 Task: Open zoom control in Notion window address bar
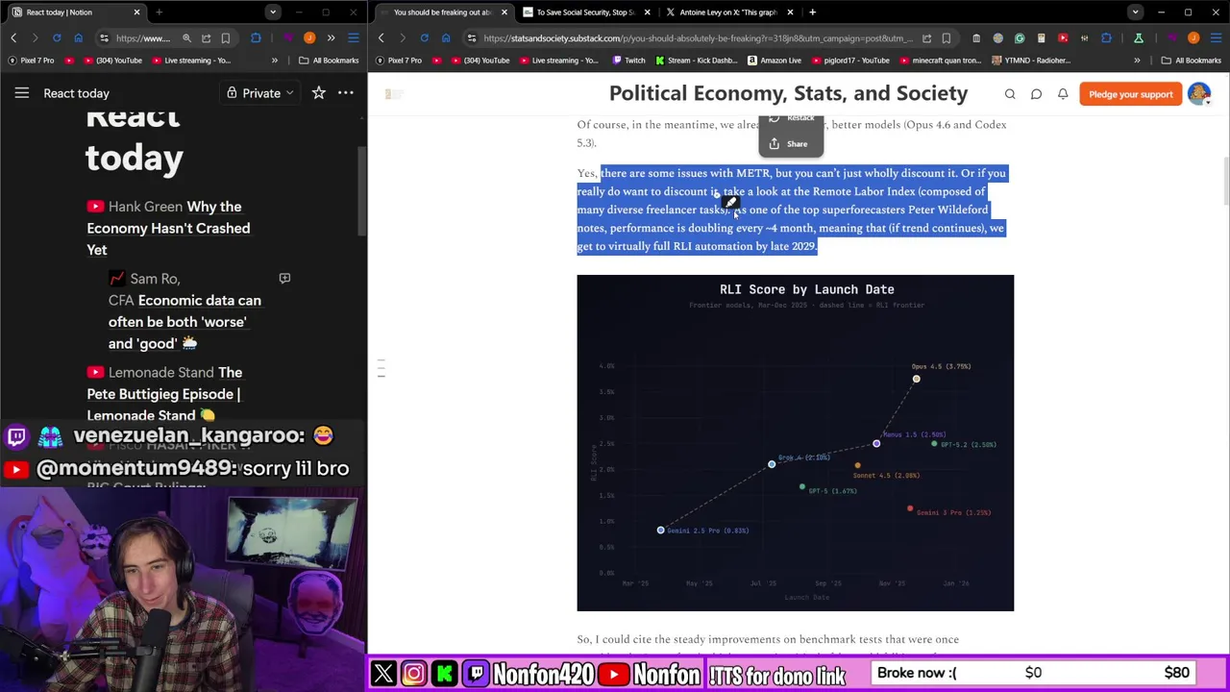tap(186, 38)
